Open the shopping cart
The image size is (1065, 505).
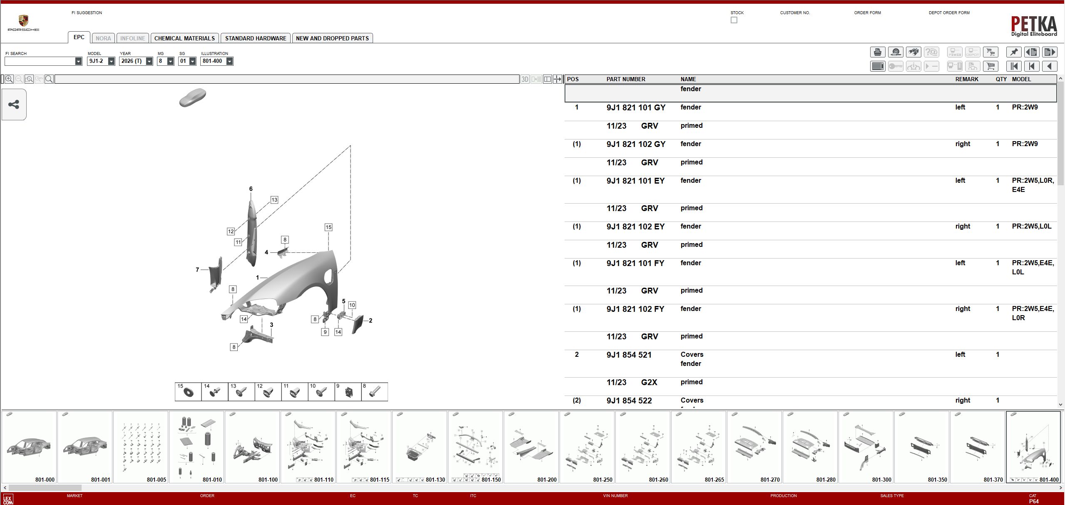click(x=991, y=66)
